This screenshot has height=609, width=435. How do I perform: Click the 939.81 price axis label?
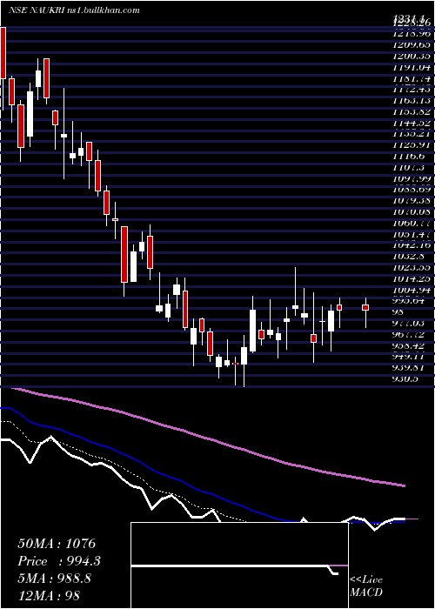pyautogui.click(x=409, y=367)
